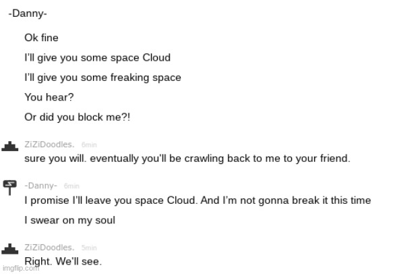This screenshot has width=414, height=274.
Task: Open the -Danny- header name at top
Action: point(28,13)
